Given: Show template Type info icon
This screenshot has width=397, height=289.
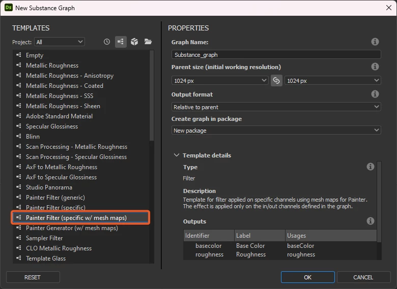Looking at the screenshot, I should click(x=371, y=167).
